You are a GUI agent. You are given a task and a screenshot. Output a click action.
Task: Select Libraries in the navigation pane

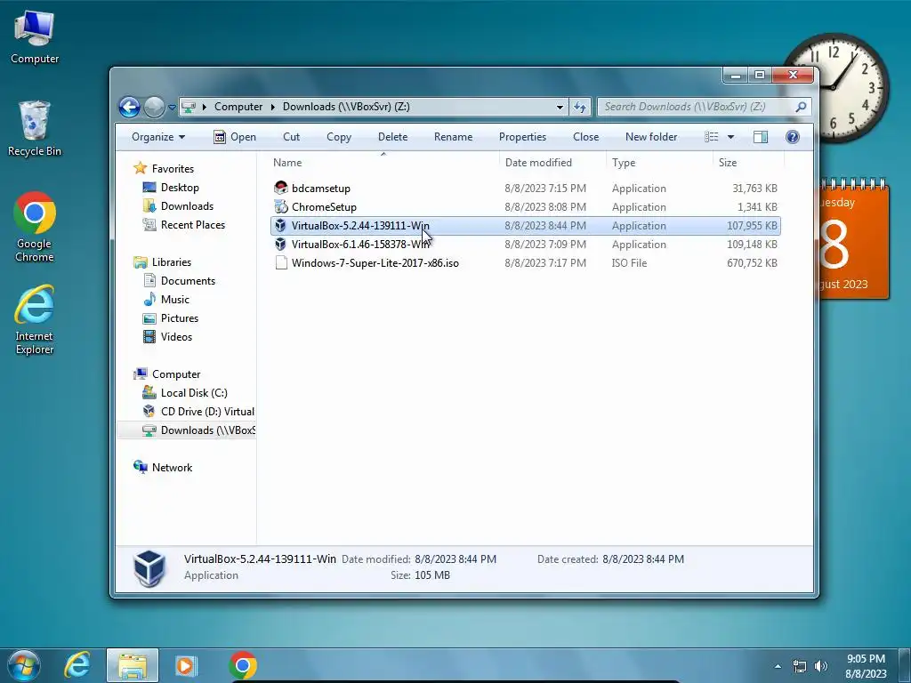click(172, 262)
